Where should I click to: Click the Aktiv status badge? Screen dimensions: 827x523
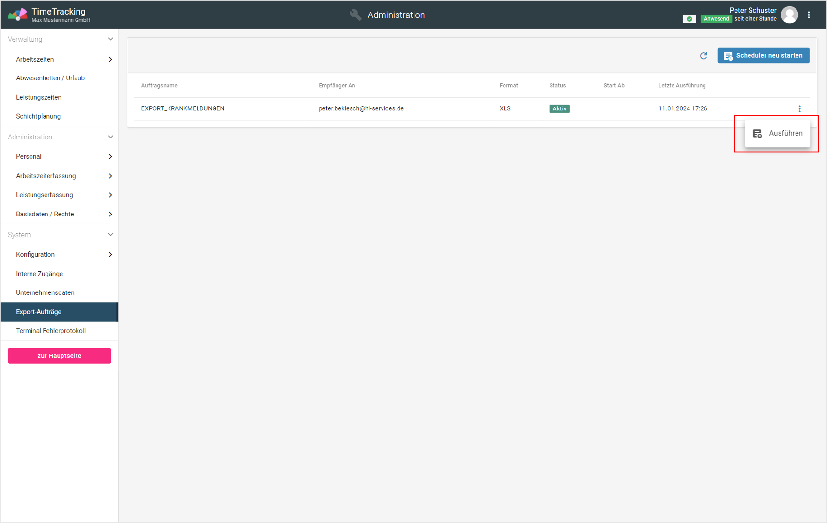point(559,109)
